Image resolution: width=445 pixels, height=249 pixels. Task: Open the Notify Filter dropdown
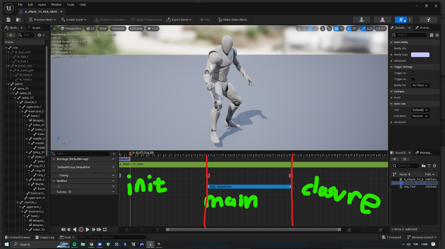(x=420, y=85)
